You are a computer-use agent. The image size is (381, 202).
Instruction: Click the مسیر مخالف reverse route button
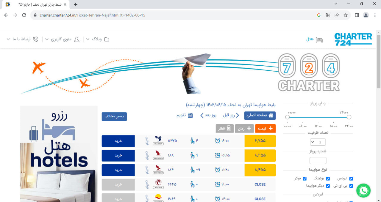114,116
